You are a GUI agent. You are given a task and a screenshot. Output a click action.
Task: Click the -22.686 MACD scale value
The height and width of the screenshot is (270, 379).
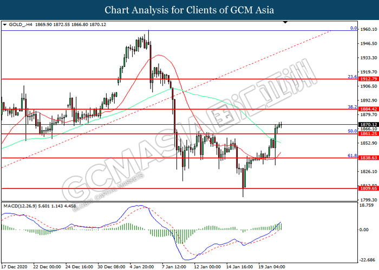click(368, 260)
